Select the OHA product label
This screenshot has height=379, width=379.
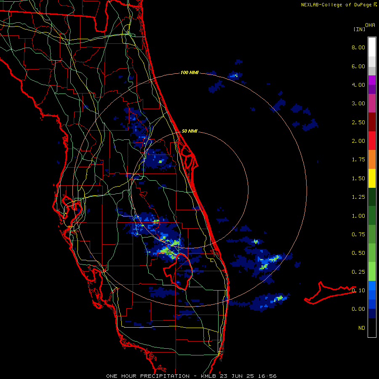(x=370, y=25)
